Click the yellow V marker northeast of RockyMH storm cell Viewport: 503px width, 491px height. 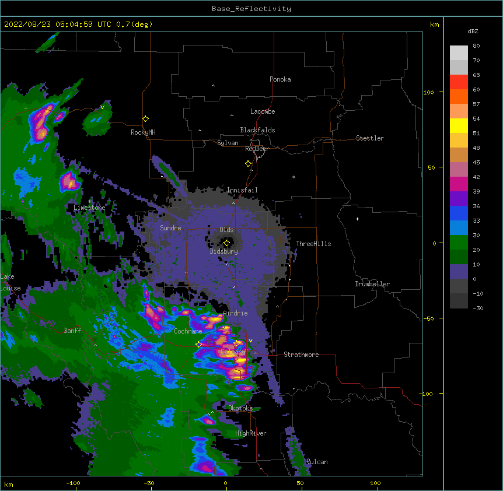[x=102, y=107]
